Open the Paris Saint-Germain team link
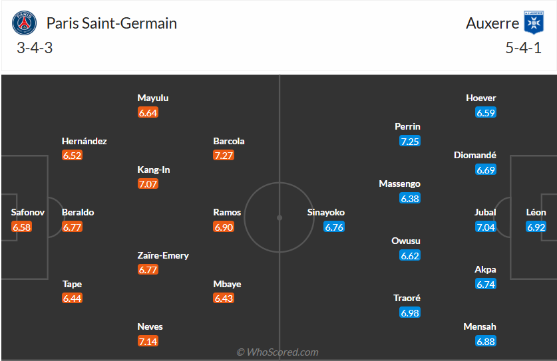The height and width of the screenshot is (361, 557). pos(111,23)
